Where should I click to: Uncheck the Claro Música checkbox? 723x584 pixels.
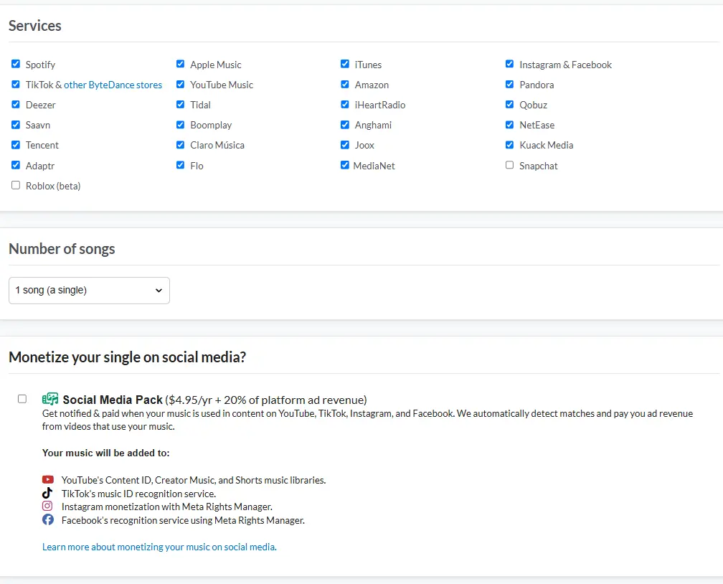tap(180, 145)
